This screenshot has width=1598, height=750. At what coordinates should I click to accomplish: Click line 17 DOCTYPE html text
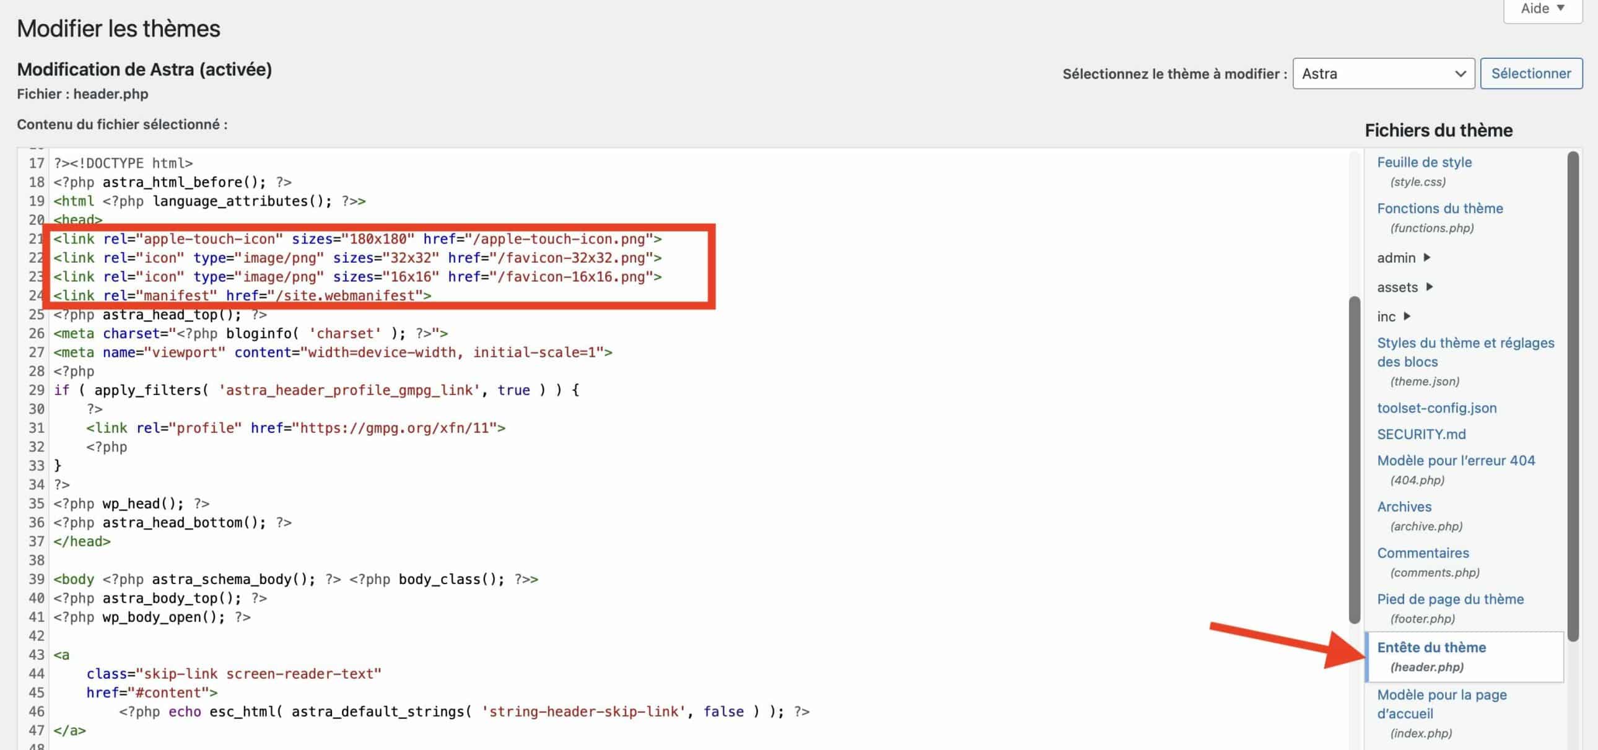pos(123,163)
